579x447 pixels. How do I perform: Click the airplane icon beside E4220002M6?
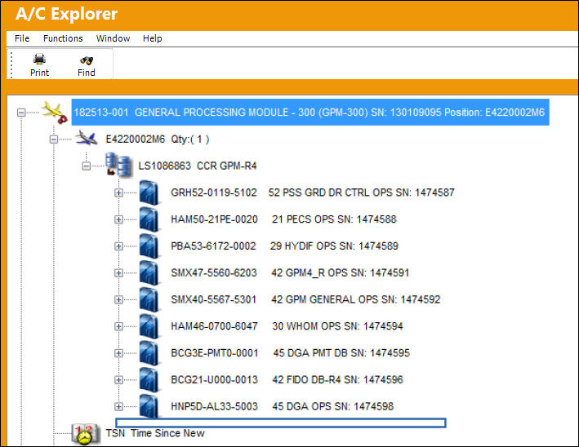coord(87,139)
